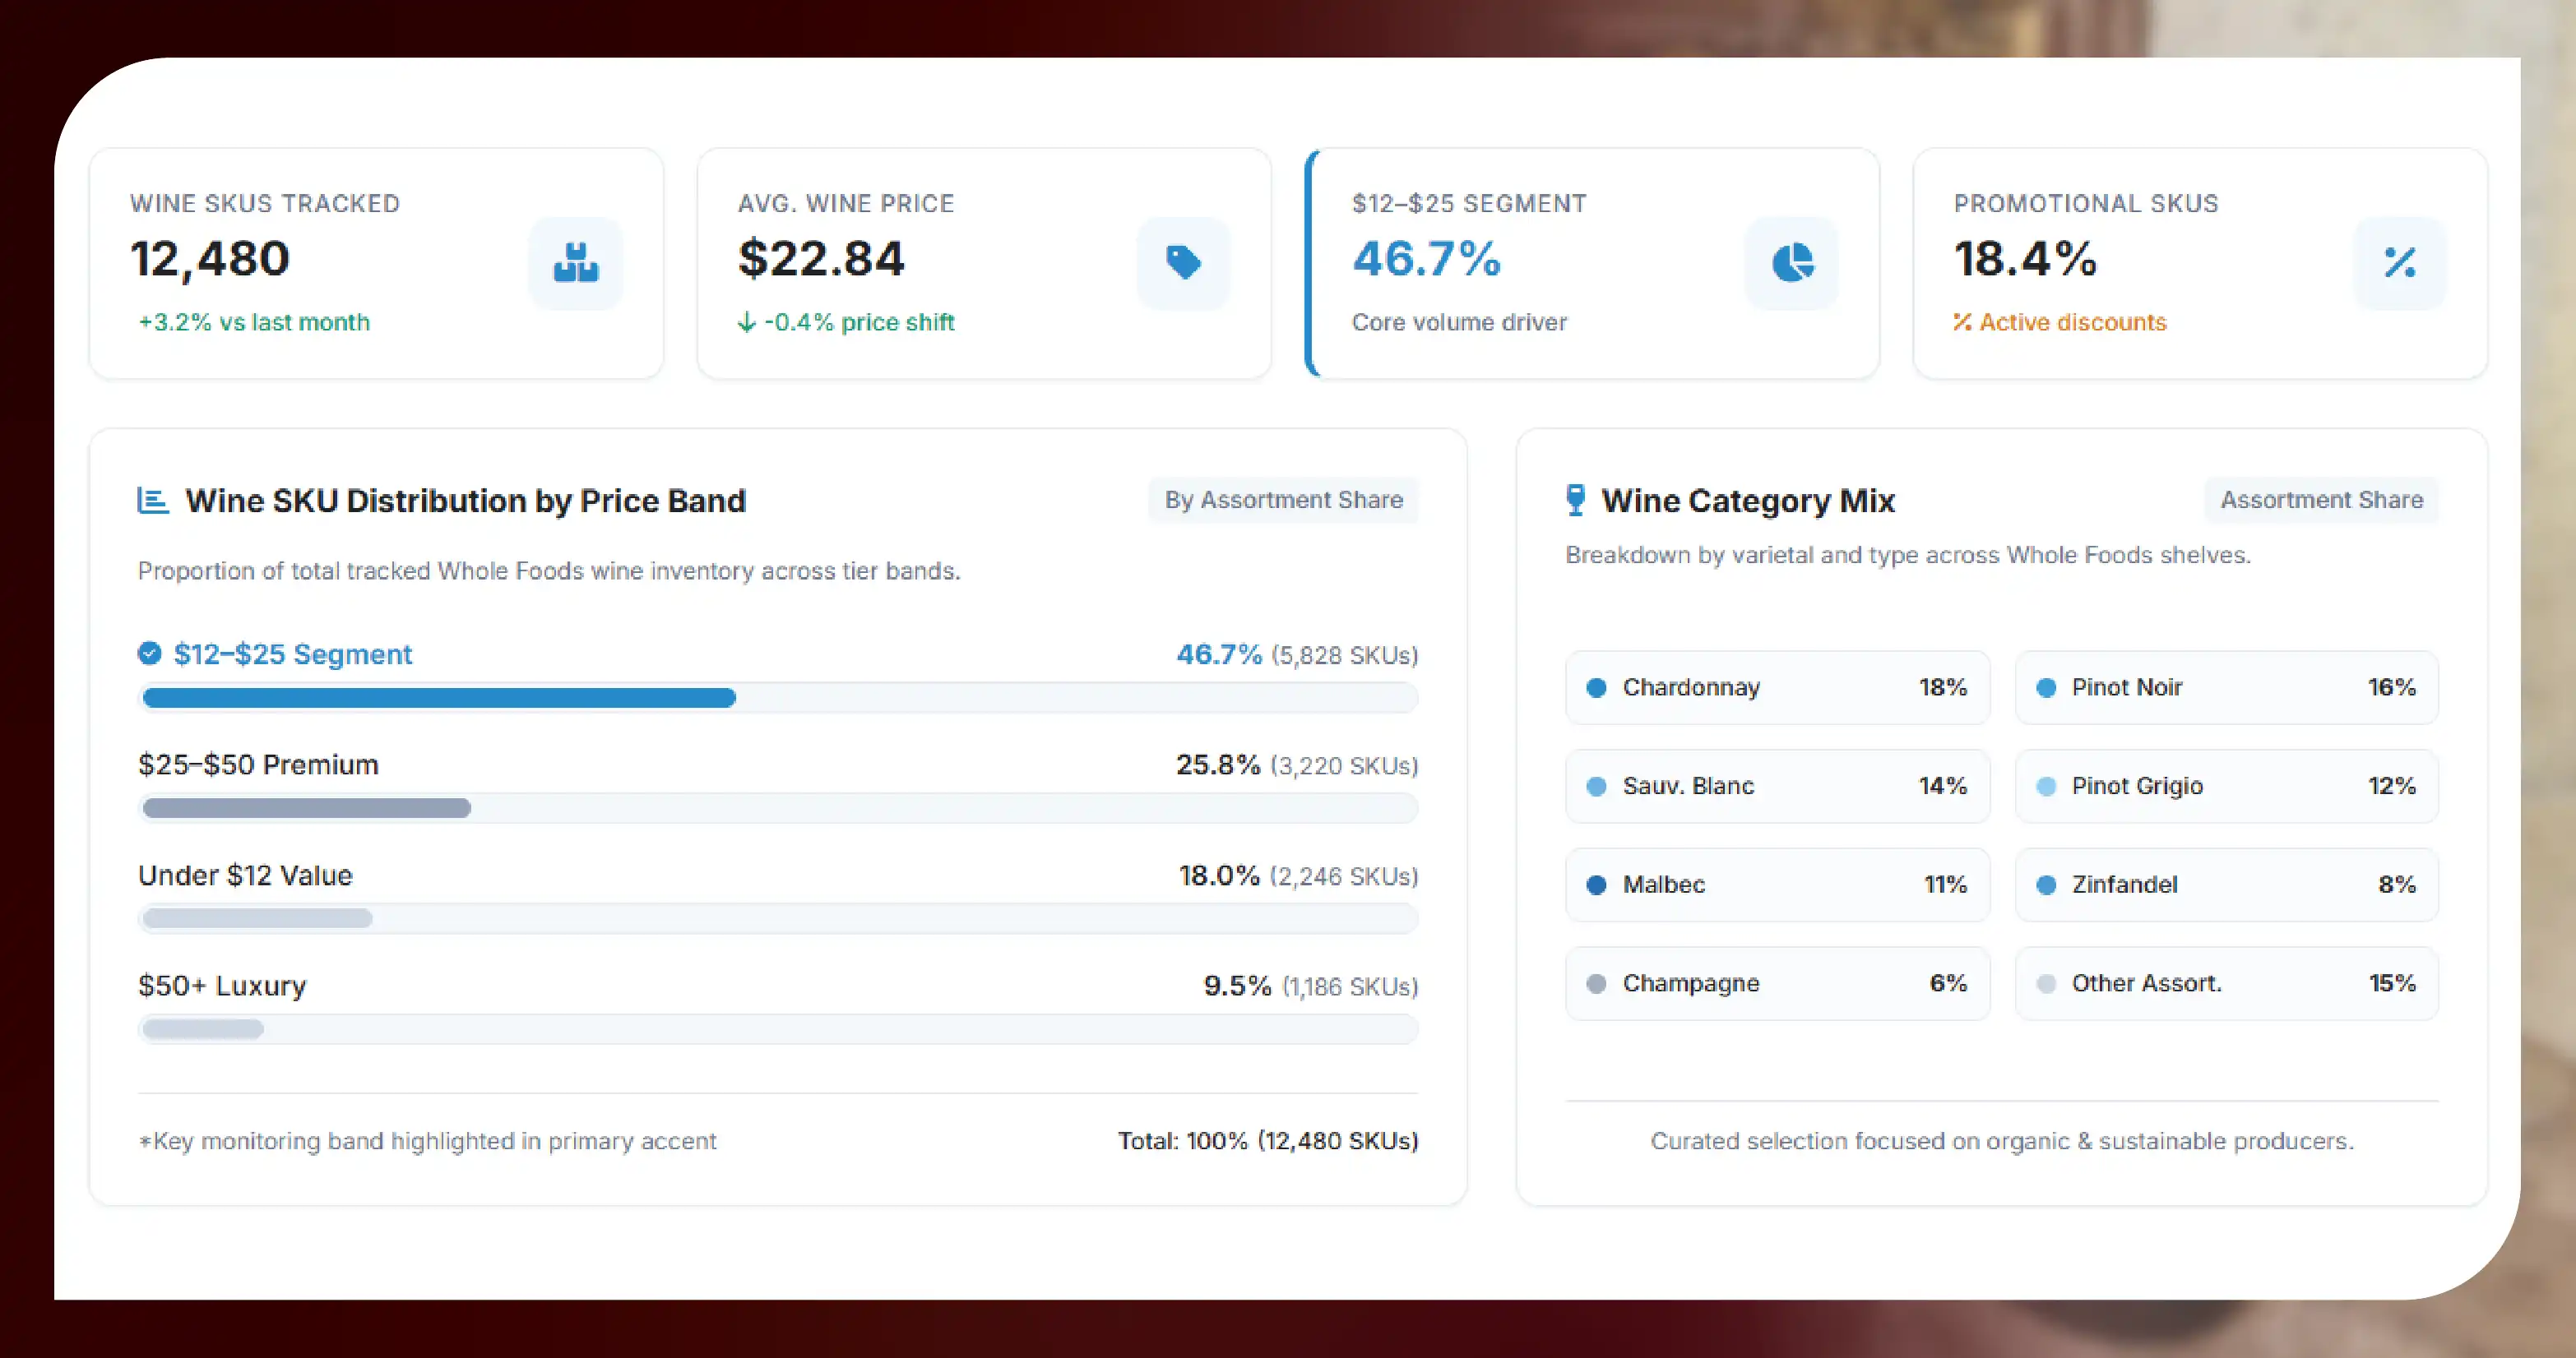This screenshot has height=1358, width=2576.
Task: Click the Core volume driver caption
Action: 1459,321
